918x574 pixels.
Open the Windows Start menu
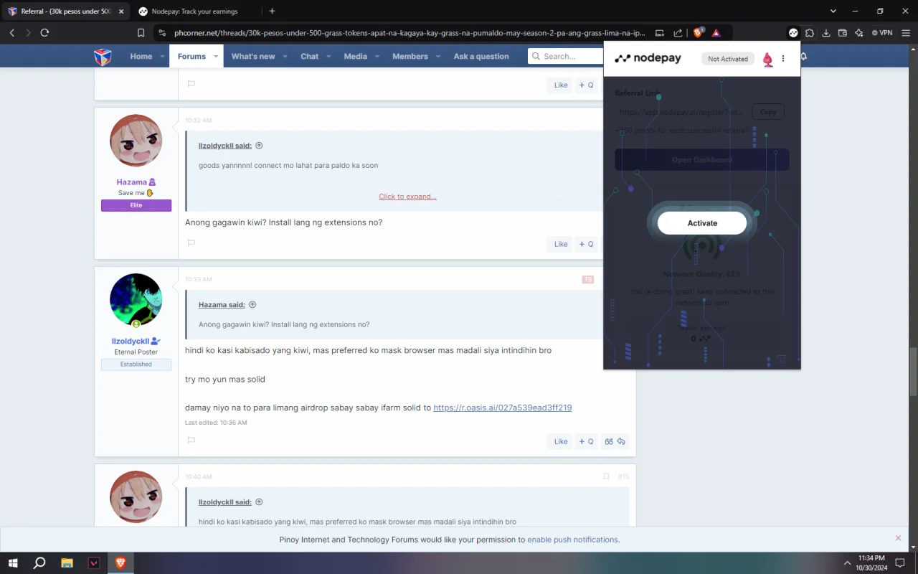tap(13, 563)
